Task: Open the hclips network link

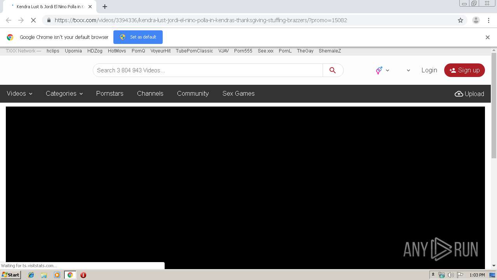Action: (53, 51)
